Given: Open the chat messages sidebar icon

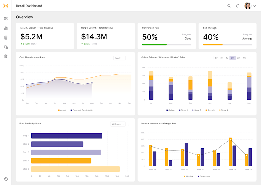Looking at the screenshot, I should (x=6, y=47).
